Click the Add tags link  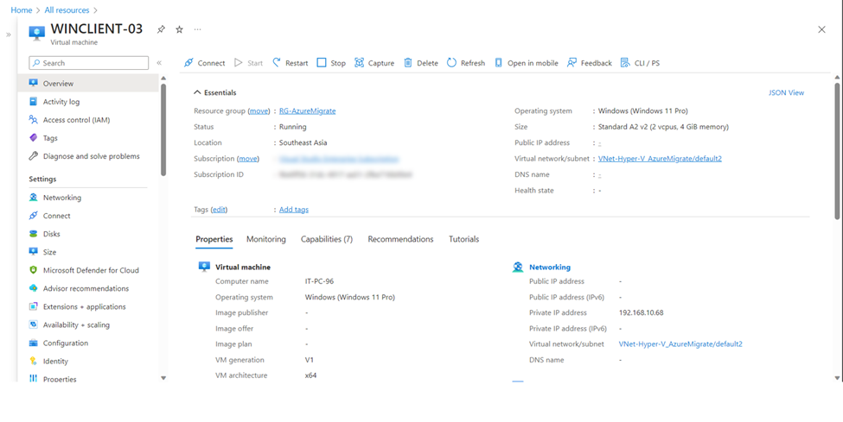pyautogui.click(x=294, y=210)
